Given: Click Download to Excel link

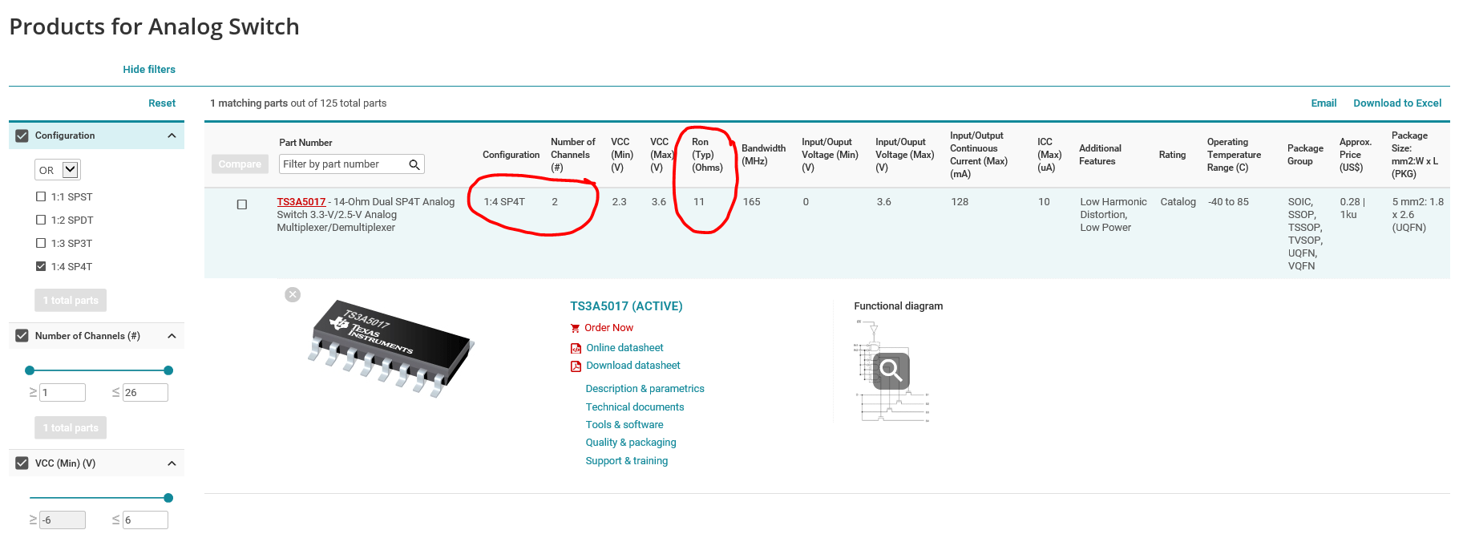Looking at the screenshot, I should point(1397,103).
